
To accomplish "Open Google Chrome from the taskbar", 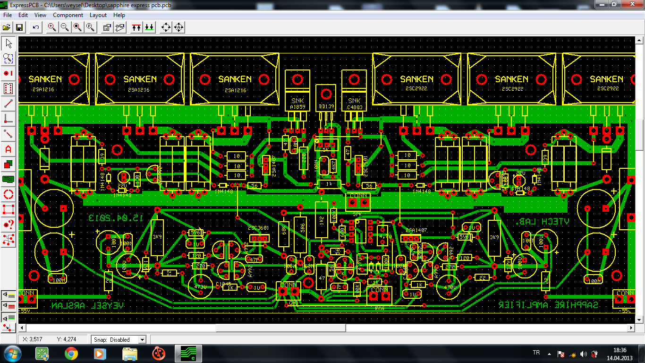I will tap(71, 354).
